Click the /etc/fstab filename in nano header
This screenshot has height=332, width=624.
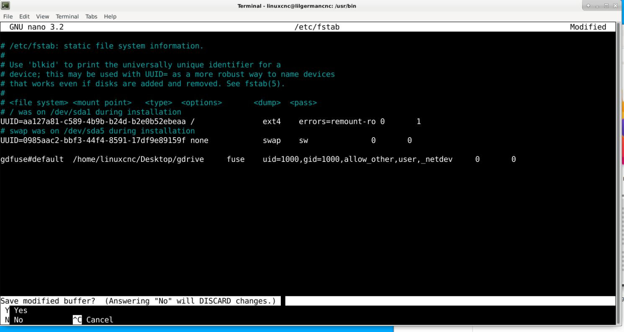[x=317, y=27]
